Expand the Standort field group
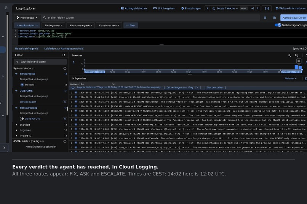This screenshot has width=307, height=204. (x=16, y=125)
